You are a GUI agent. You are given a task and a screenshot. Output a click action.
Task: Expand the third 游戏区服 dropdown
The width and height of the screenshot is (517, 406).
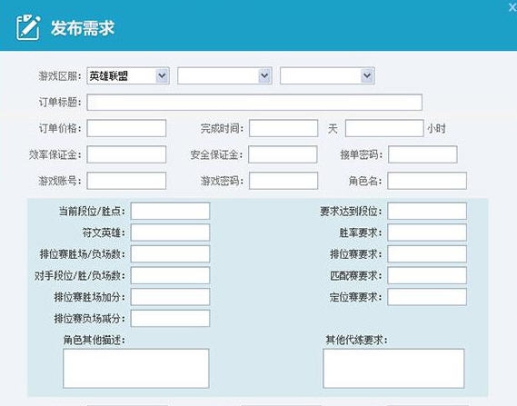pos(327,75)
